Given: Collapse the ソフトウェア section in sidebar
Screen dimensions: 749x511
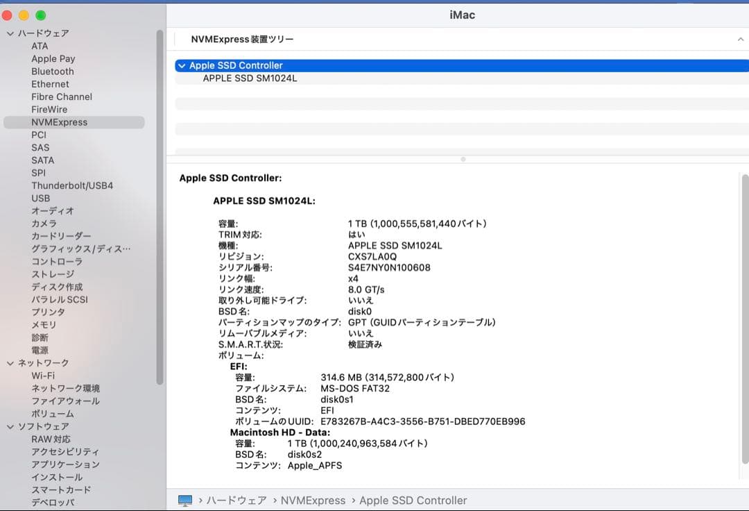Looking at the screenshot, I should tap(10, 427).
